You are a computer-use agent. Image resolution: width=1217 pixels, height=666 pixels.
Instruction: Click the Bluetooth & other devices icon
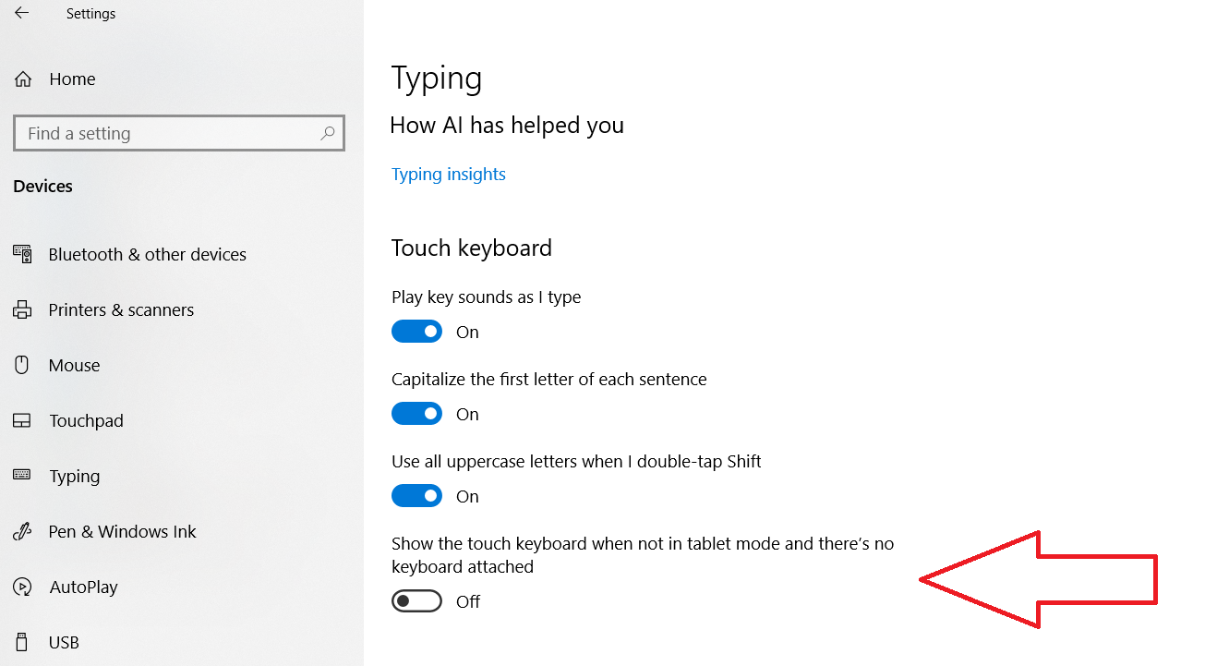pos(21,254)
